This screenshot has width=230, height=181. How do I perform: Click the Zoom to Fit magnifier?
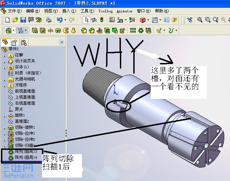click(200, 20)
